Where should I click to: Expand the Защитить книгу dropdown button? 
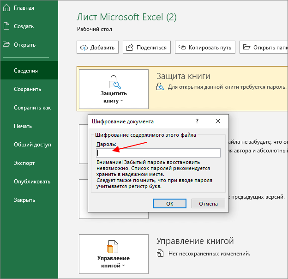point(114,89)
